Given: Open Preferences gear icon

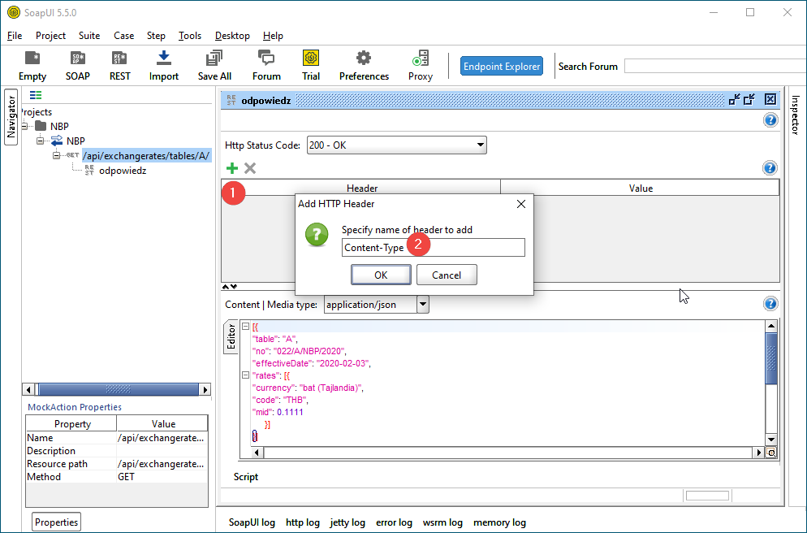Looking at the screenshot, I should (364, 66).
